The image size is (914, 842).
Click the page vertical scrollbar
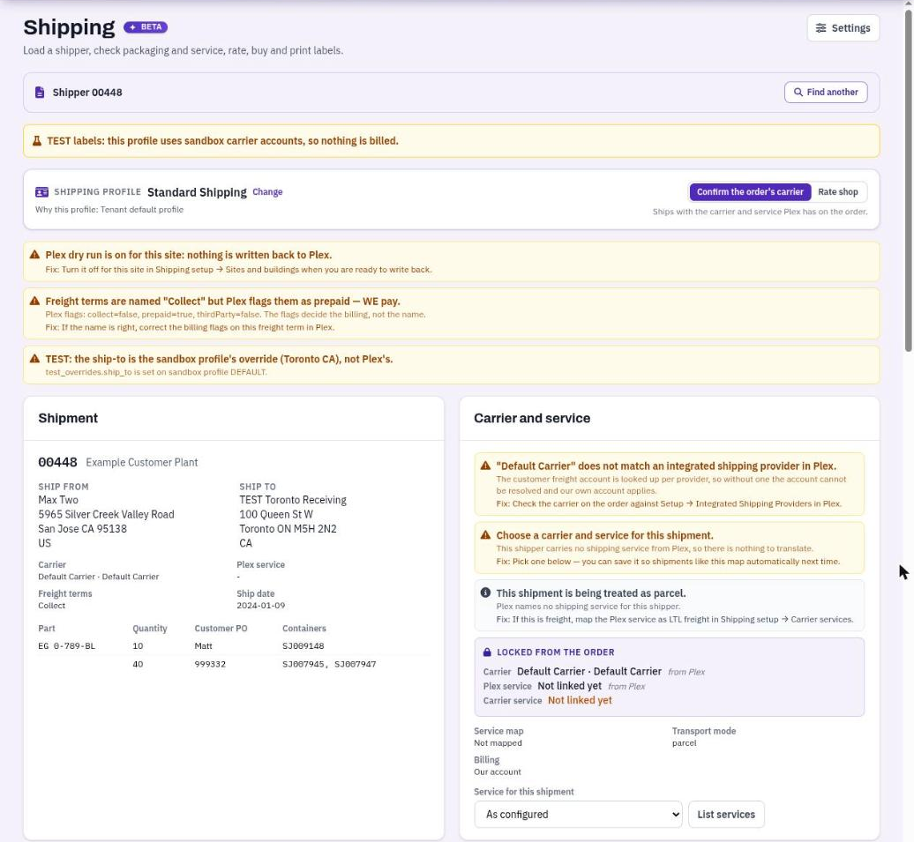pos(908,181)
